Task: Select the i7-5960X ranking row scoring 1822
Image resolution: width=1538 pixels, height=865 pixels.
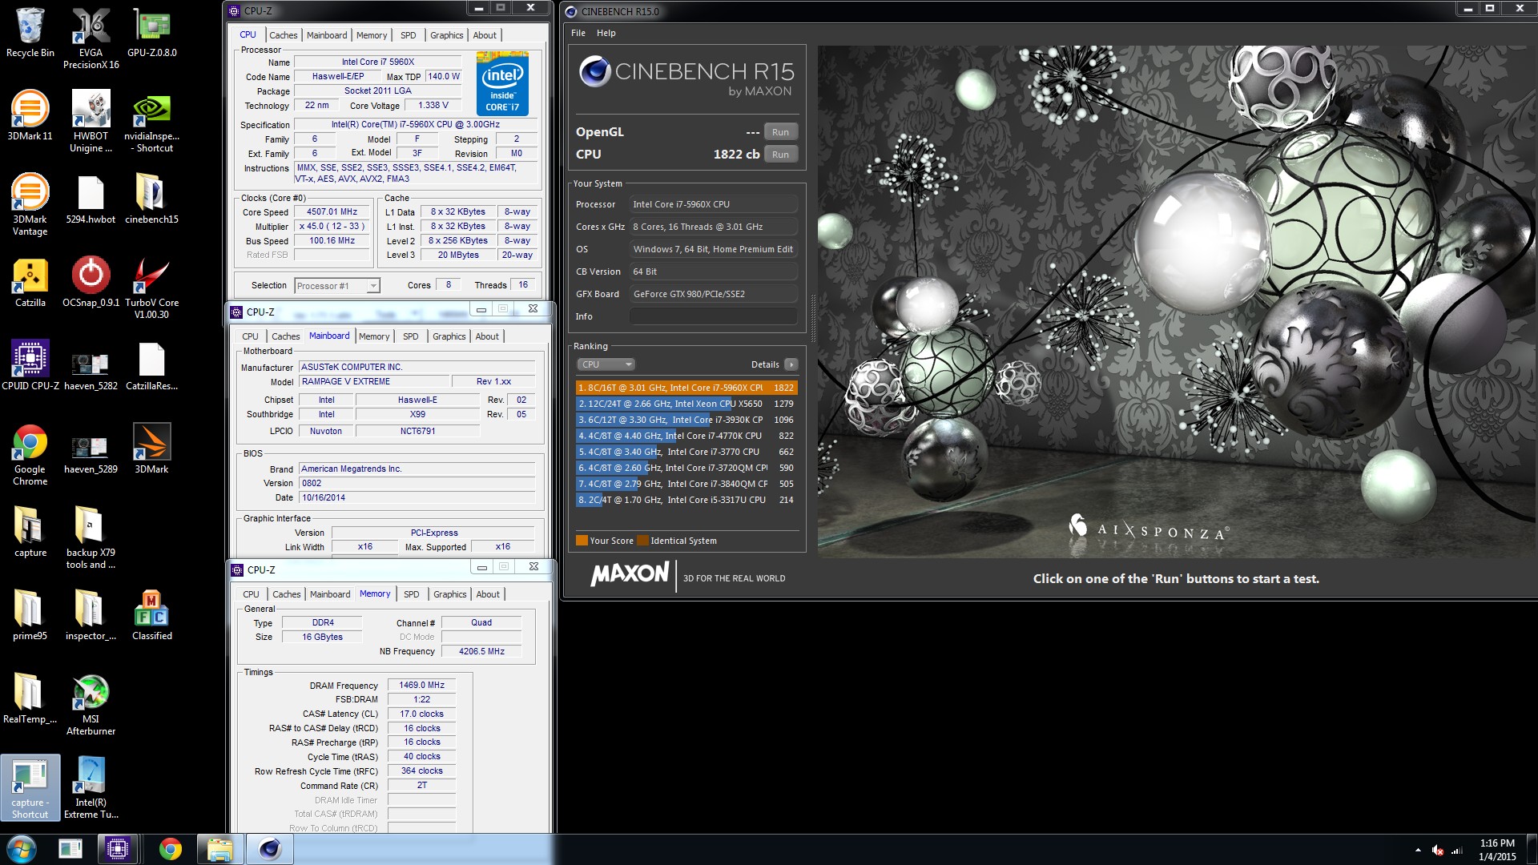Action: [686, 388]
